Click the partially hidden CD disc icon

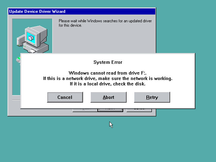pyautogui.click(x=18, y=60)
